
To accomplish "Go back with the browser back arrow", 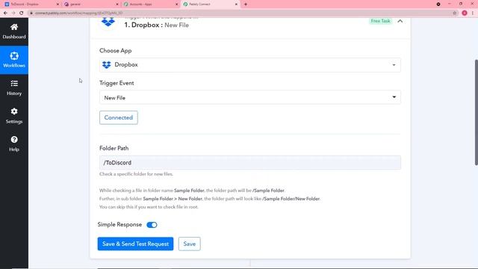I will click(x=5, y=13).
